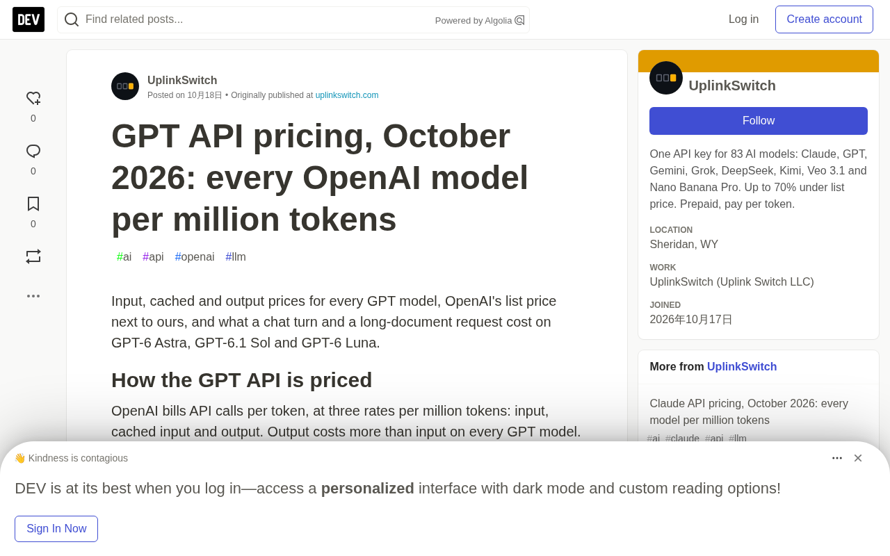The width and height of the screenshot is (890, 556).
Task: Open banner options three-dots menu
Action: pos(837,458)
